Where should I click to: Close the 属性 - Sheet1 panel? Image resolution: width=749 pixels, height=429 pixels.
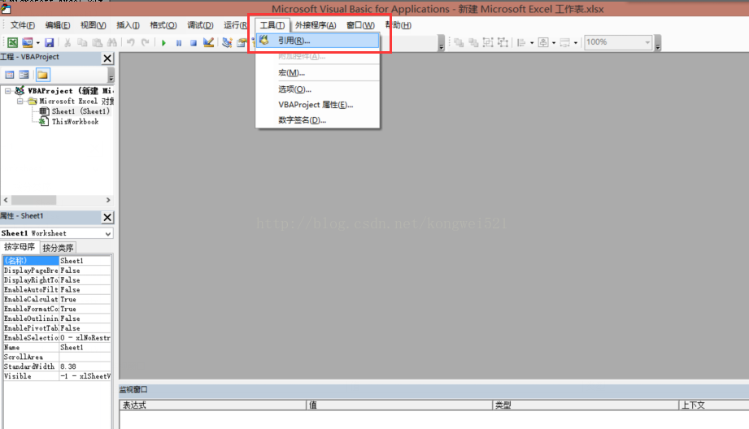(107, 217)
